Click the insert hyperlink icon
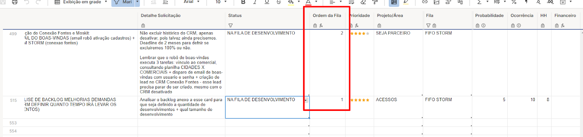 (425, 2)
